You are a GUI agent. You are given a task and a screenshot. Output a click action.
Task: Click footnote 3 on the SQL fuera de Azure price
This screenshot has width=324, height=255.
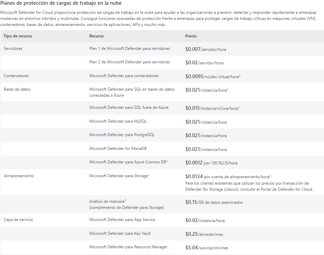pos(239,107)
